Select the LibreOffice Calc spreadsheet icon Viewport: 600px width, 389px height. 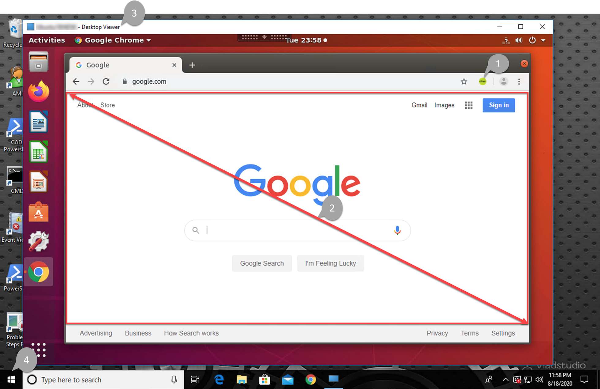click(38, 152)
